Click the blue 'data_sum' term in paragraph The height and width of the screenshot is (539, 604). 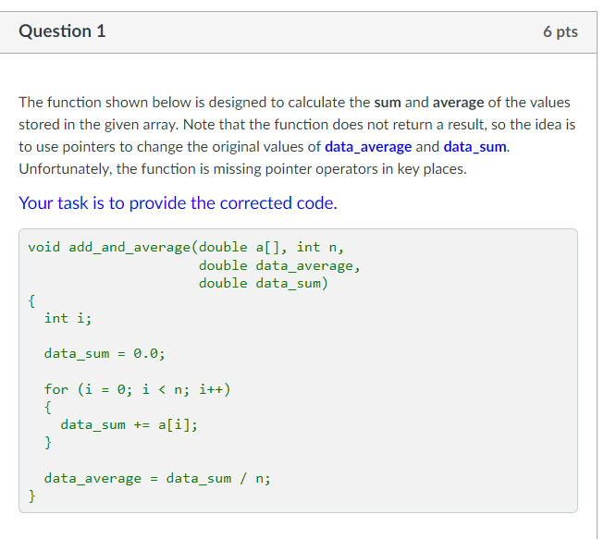(475, 147)
